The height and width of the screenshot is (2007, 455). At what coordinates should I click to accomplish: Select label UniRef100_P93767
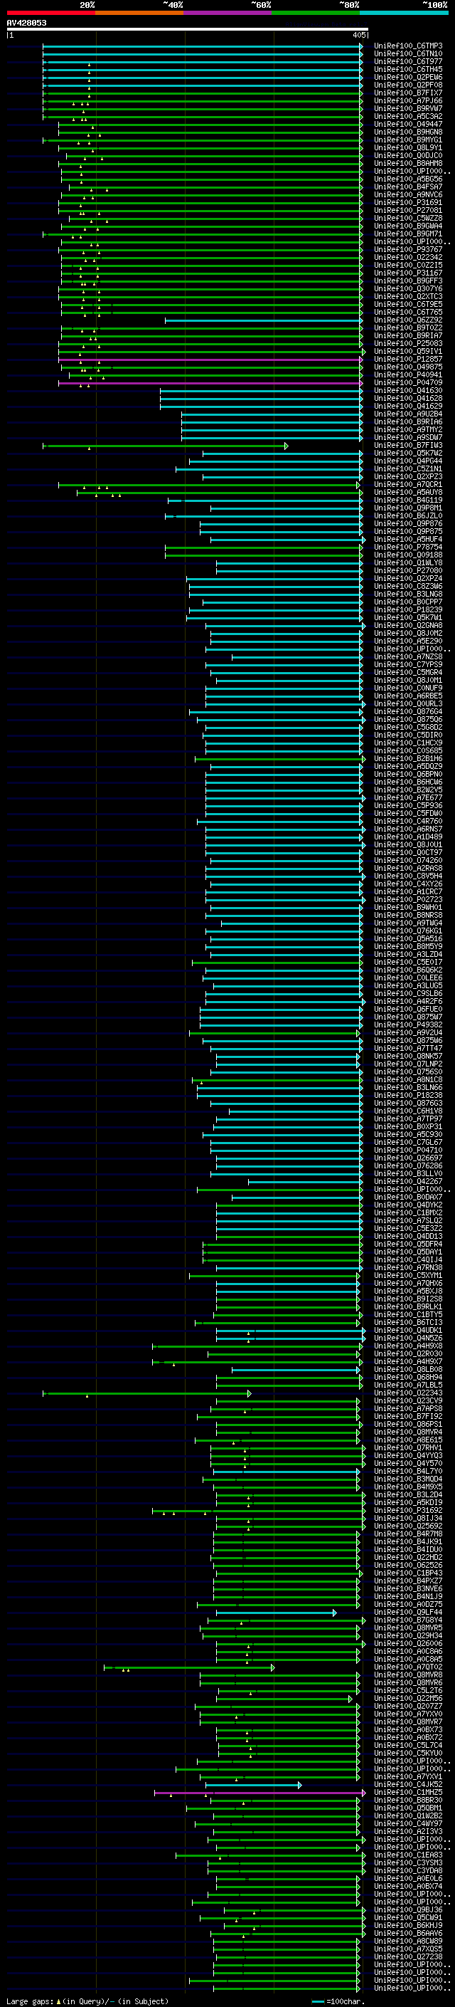pos(407,249)
